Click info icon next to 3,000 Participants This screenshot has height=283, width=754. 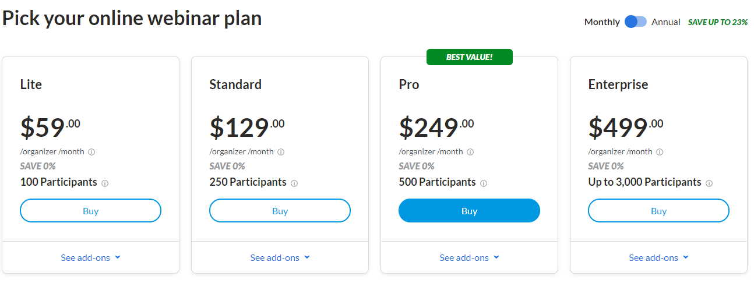point(709,183)
